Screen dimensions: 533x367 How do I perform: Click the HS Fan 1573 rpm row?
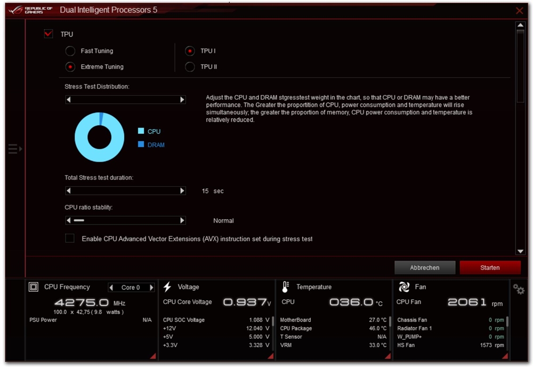[x=450, y=345]
